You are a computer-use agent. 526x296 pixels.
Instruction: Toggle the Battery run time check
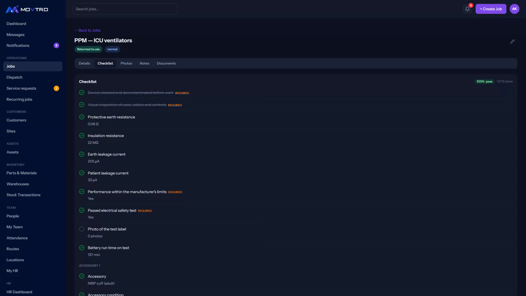click(82, 248)
